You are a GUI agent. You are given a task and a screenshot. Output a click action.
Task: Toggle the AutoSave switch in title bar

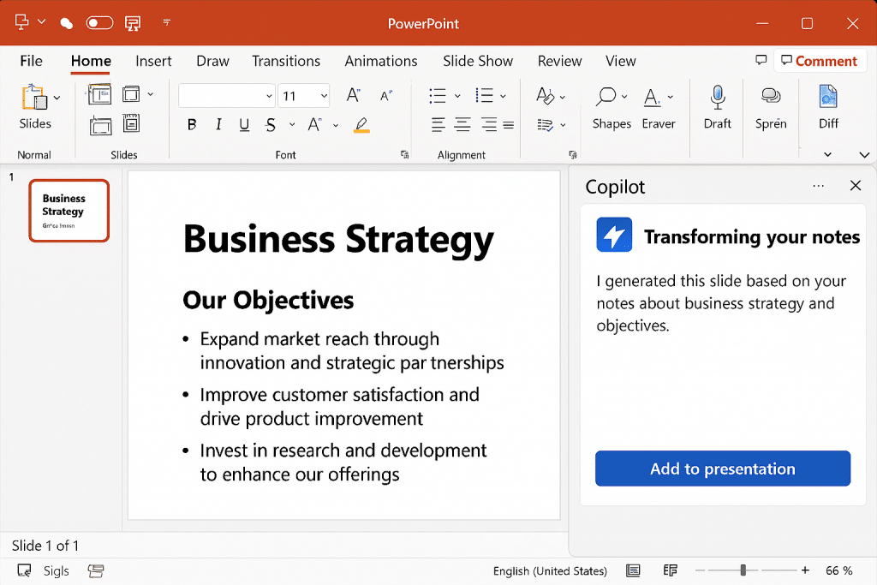point(99,23)
